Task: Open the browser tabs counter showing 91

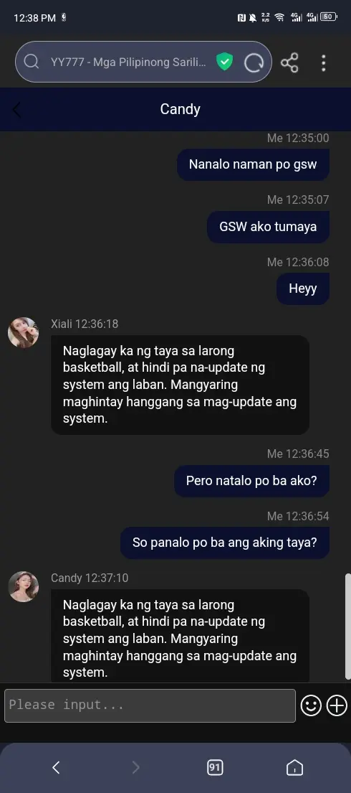Action: click(215, 767)
